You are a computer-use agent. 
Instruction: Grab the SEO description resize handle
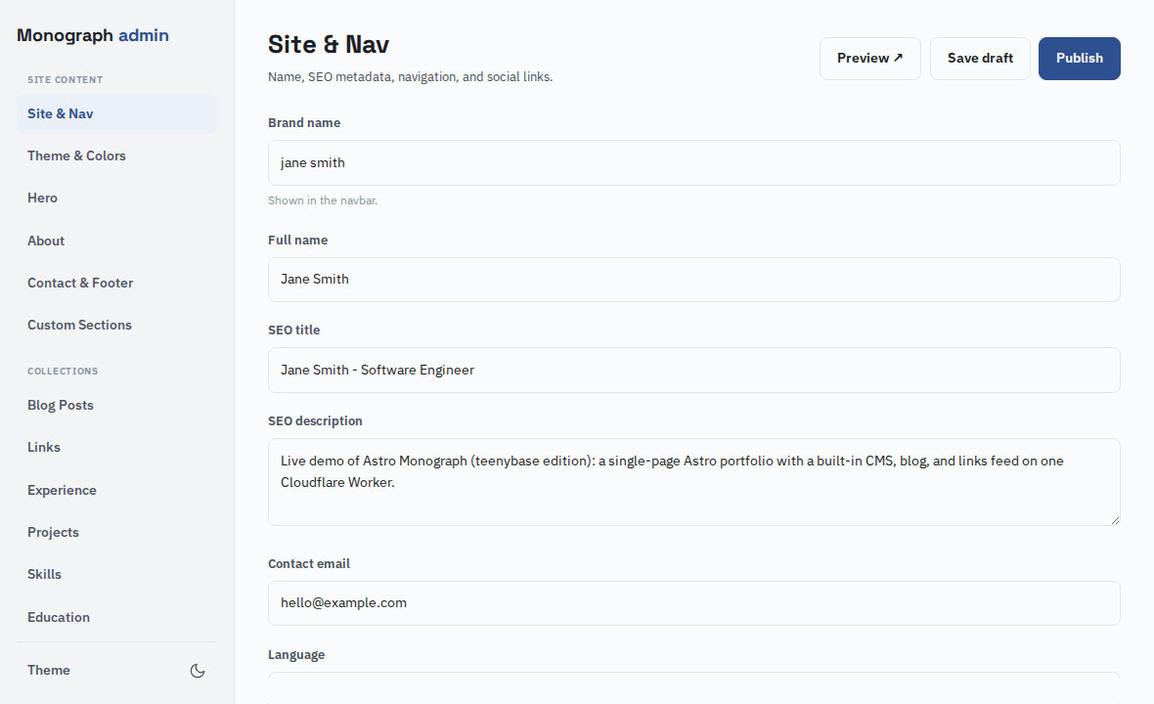[x=1115, y=520]
